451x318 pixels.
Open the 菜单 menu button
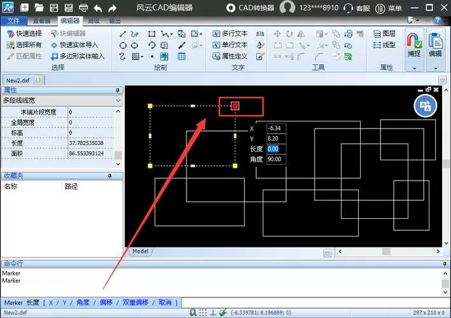(x=389, y=8)
